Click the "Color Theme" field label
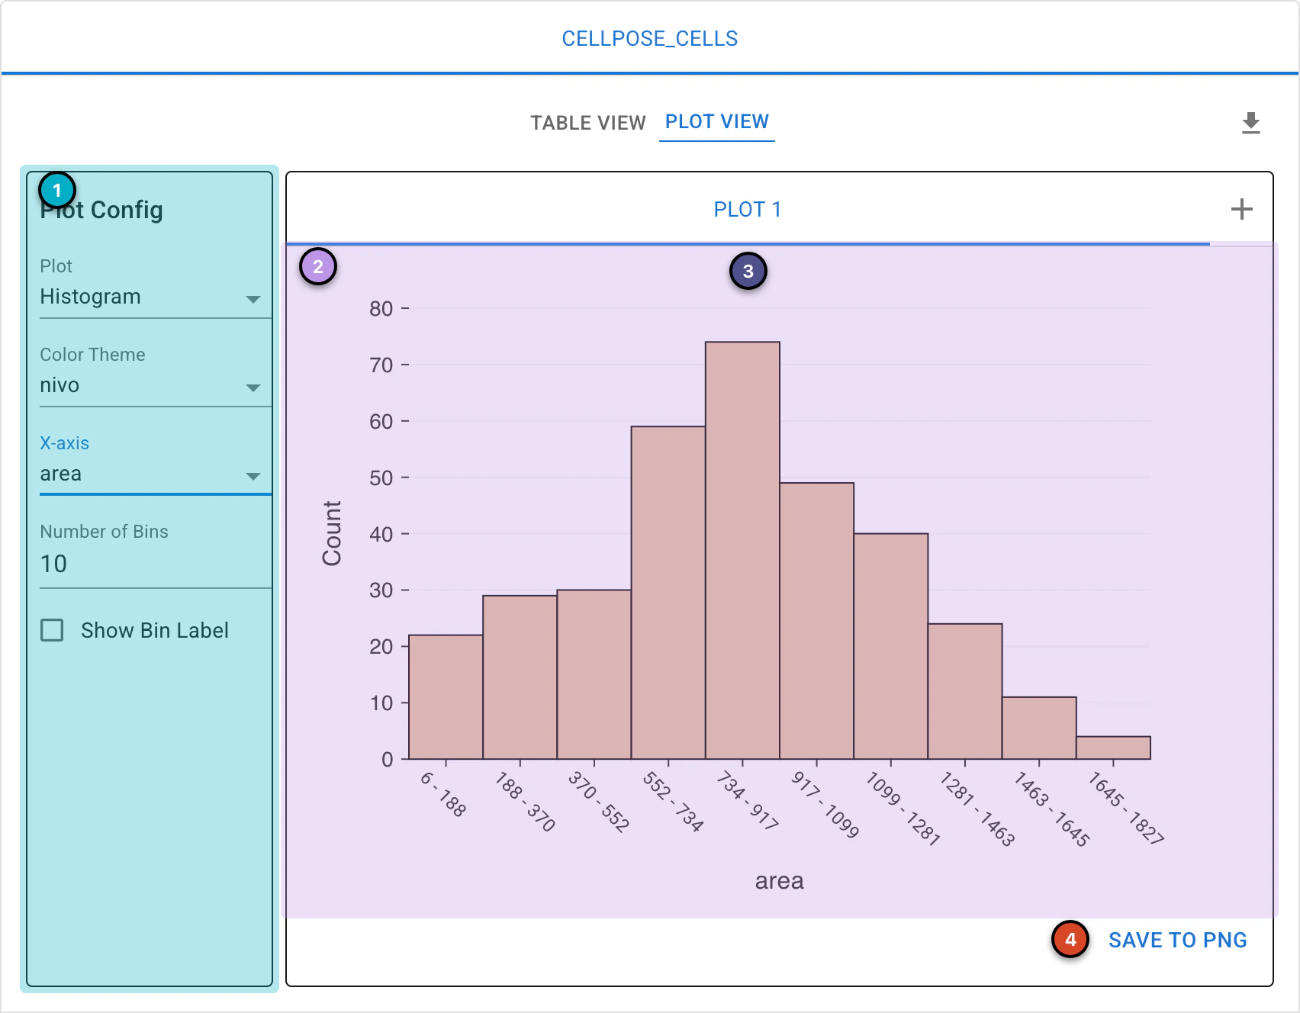Viewport: 1300px width, 1013px height. (x=92, y=355)
